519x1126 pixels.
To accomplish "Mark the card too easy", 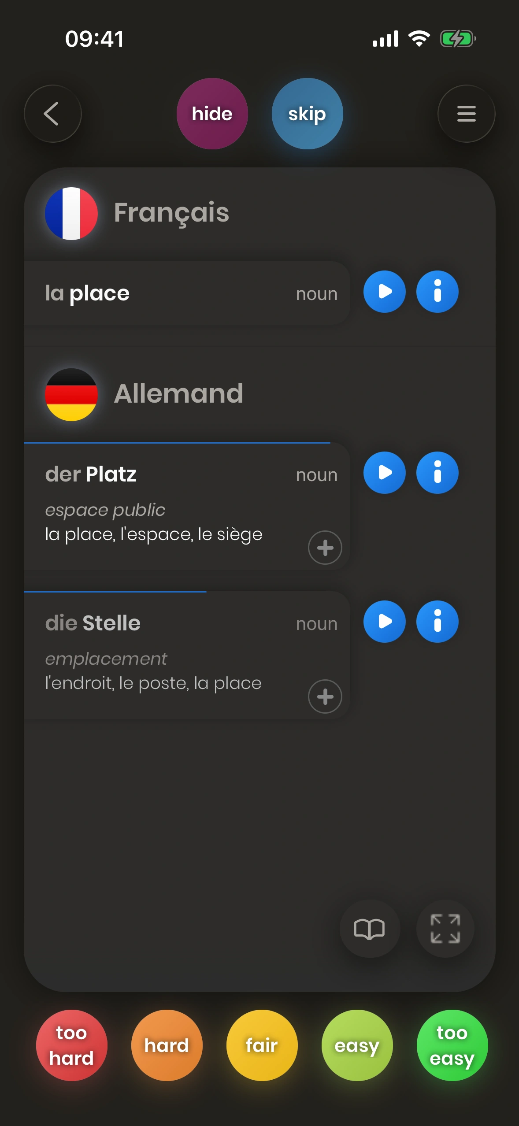I will (452, 1045).
